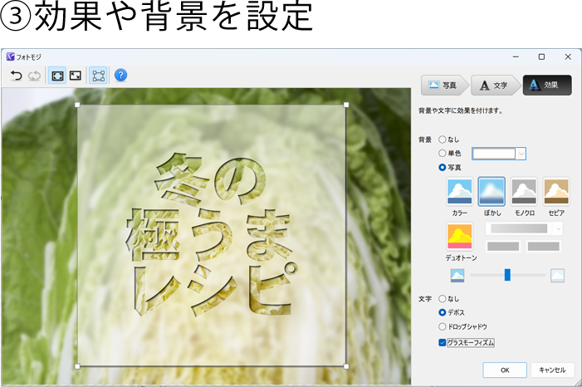The image size is (582, 387).
Task: Choose the カラー photo effect thumbnail
Action: coord(460,192)
